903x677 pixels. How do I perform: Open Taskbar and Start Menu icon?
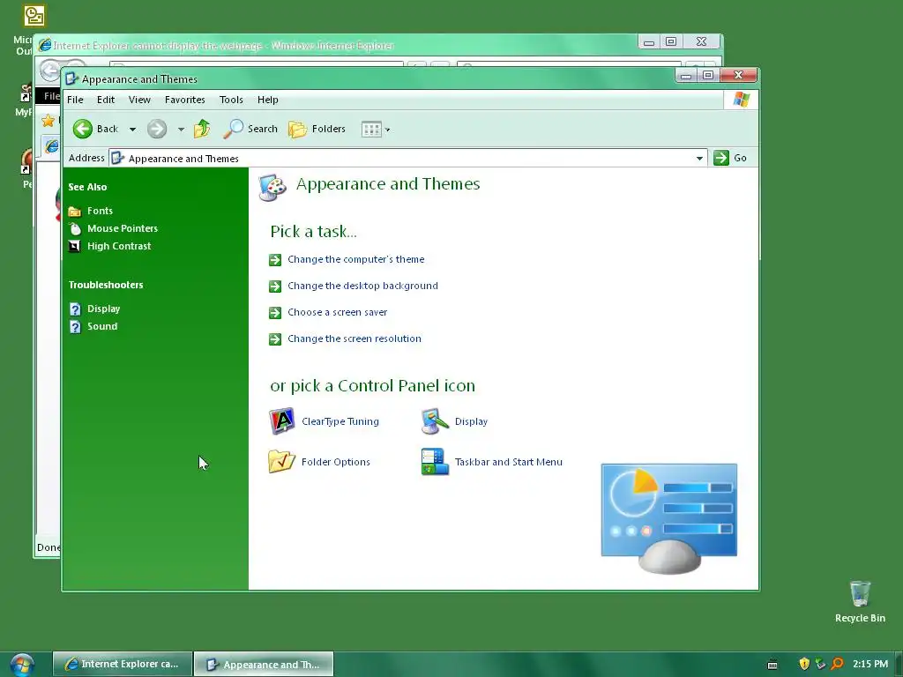[x=435, y=462]
